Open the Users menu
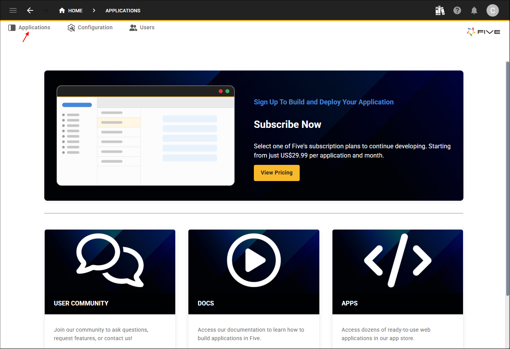The image size is (510, 349). pos(142,28)
